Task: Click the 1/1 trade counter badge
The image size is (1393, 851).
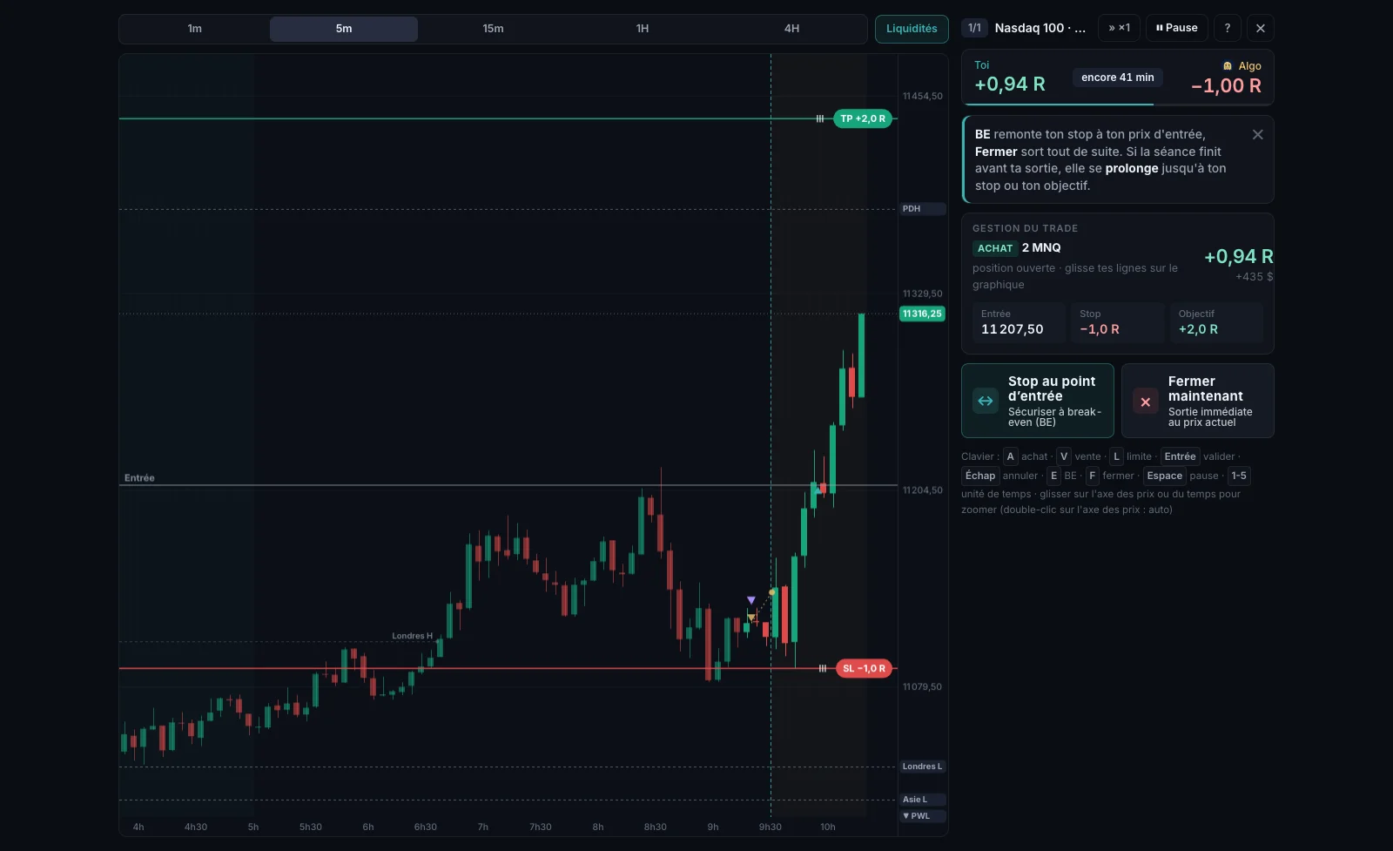Action: pyautogui.click(x=974, y=28)
